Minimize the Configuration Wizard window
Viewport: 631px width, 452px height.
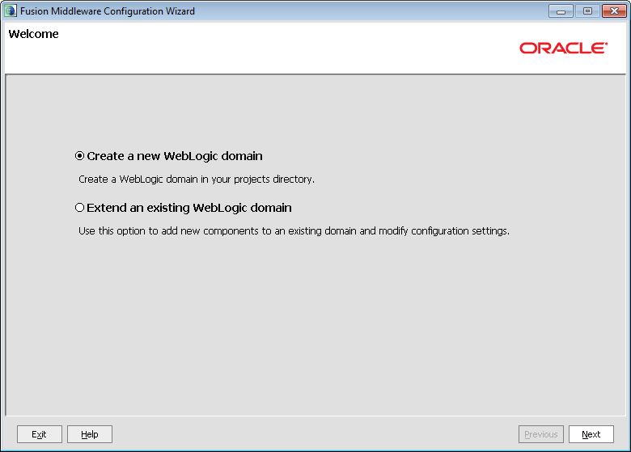coord(561,11)
